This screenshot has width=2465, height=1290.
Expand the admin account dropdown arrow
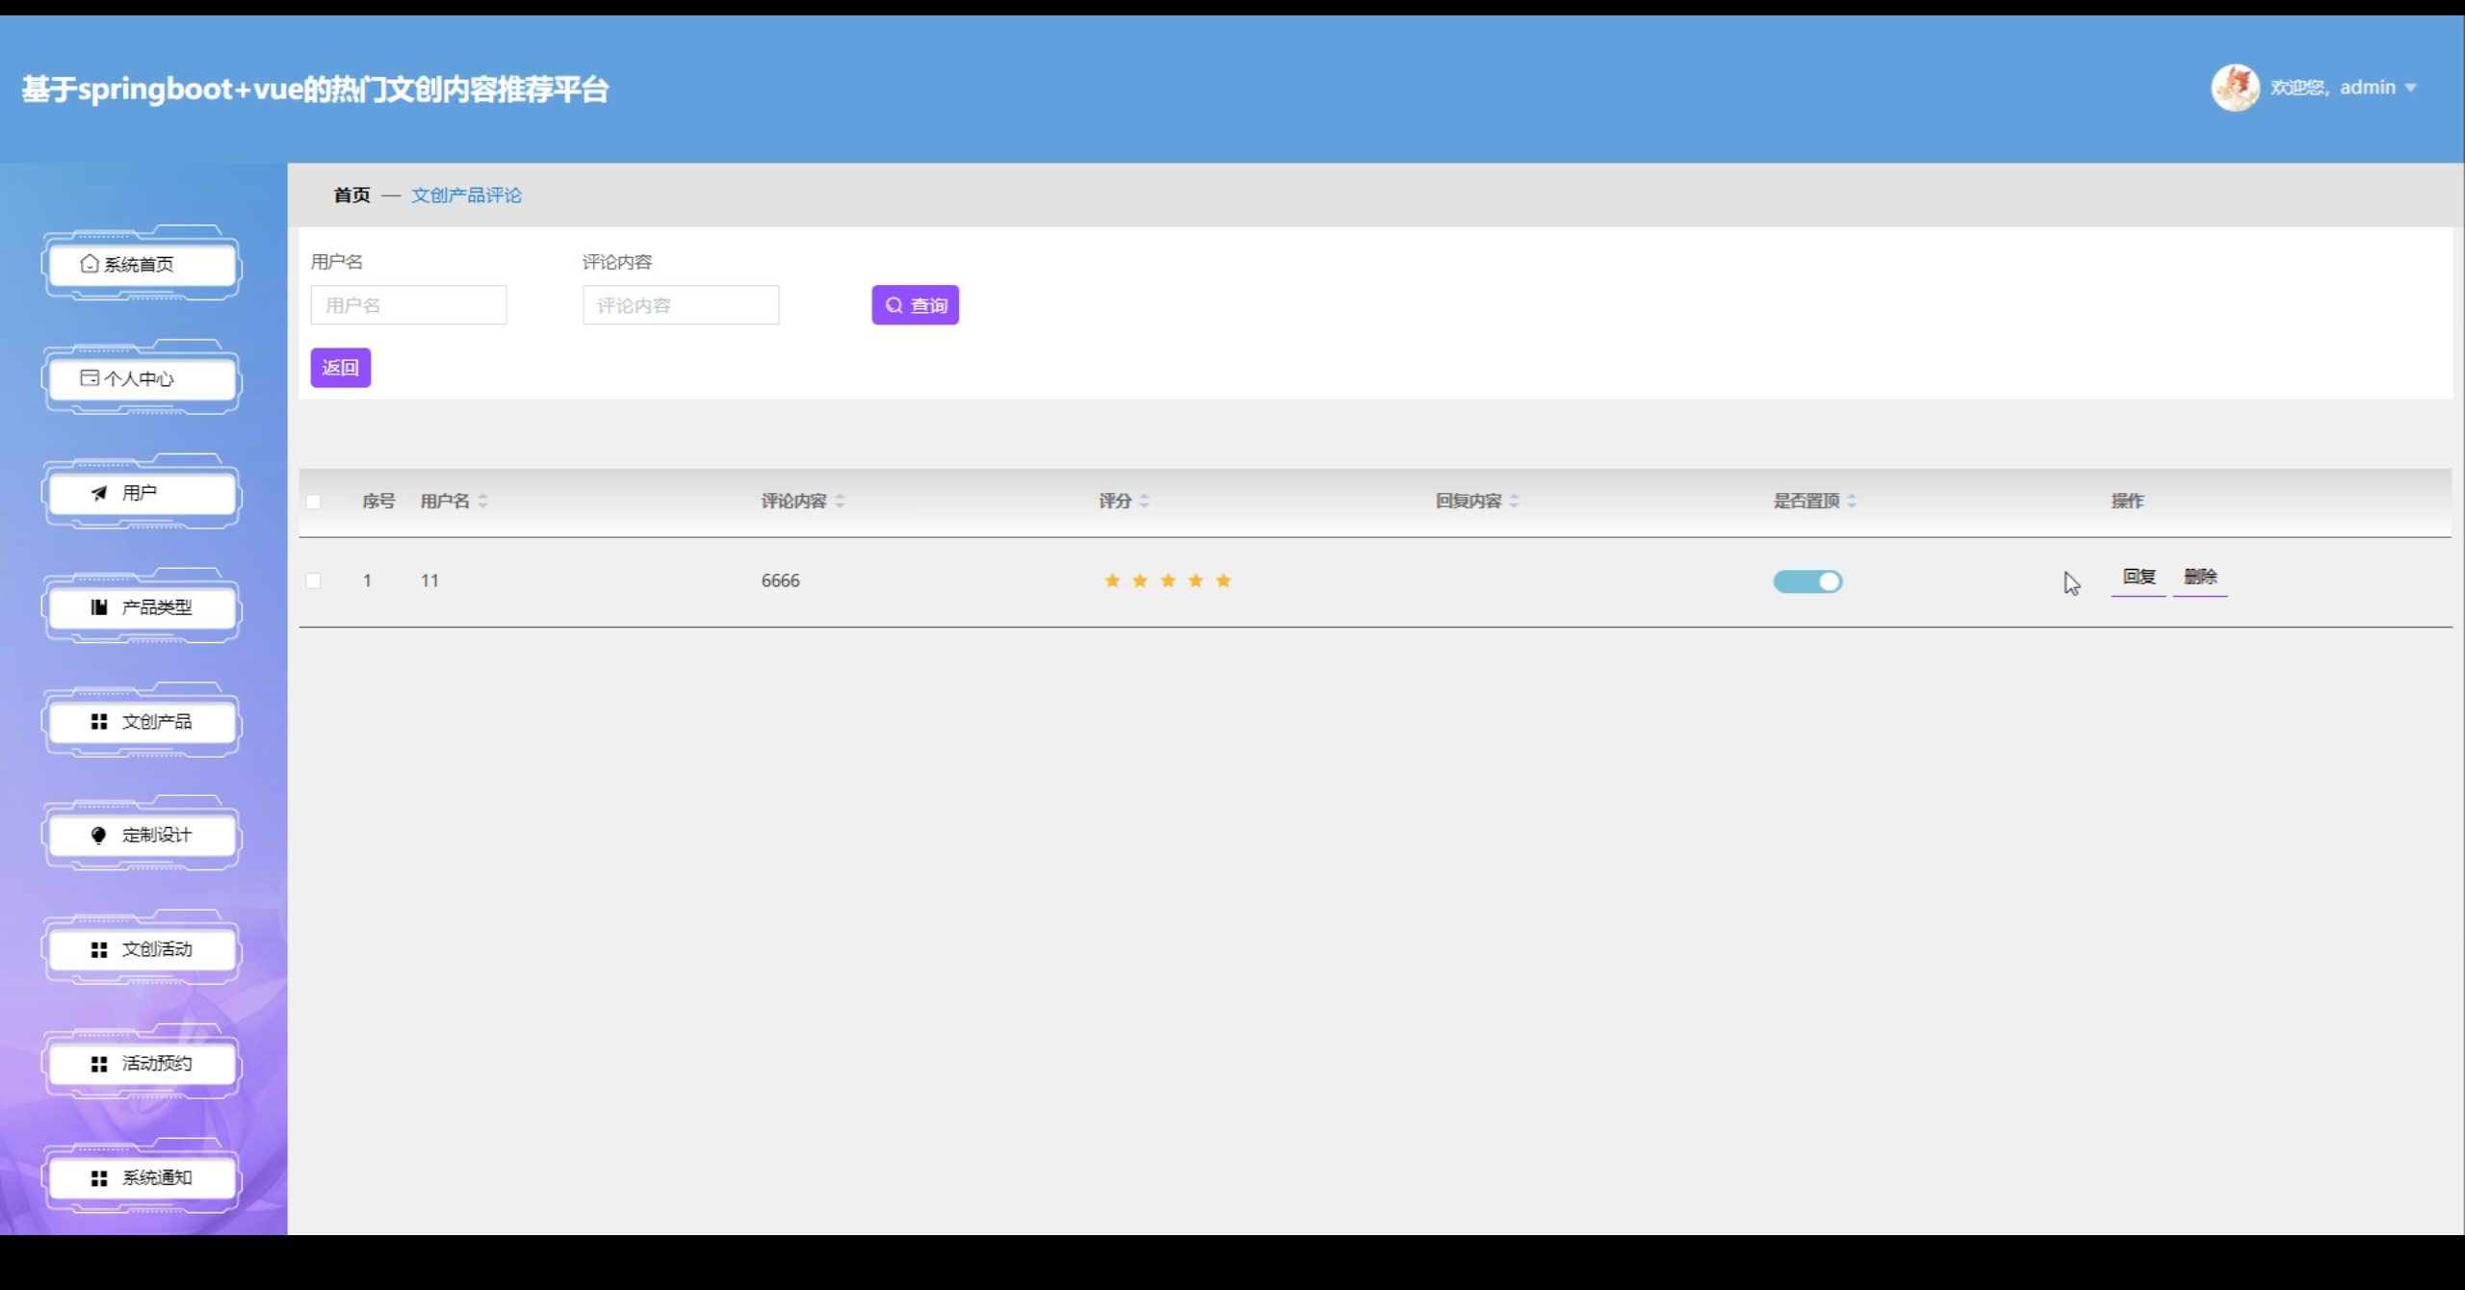click(x=2411, y=88)
